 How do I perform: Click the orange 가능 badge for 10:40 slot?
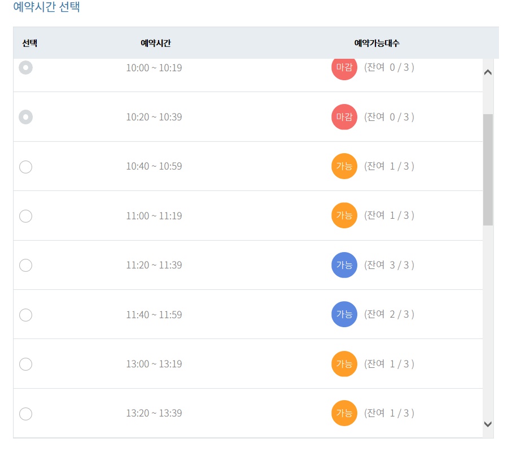pyautogui.click(x=344, y=166)
